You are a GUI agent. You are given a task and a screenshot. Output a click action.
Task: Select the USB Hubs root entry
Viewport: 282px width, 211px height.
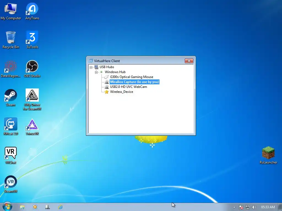[x=107, y=67]
